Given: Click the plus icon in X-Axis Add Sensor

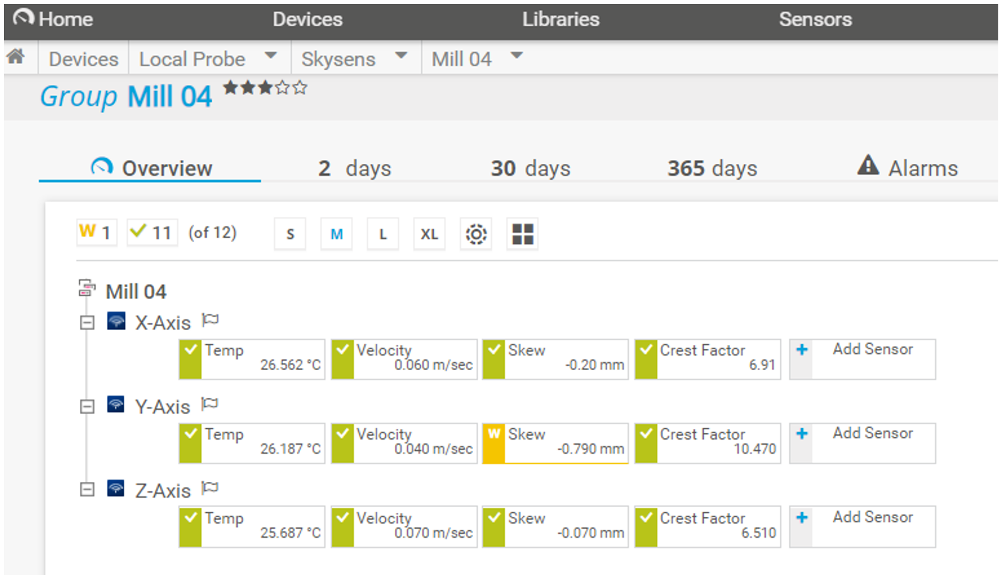Looking at the screenshot, I should (x=801, y=349).
